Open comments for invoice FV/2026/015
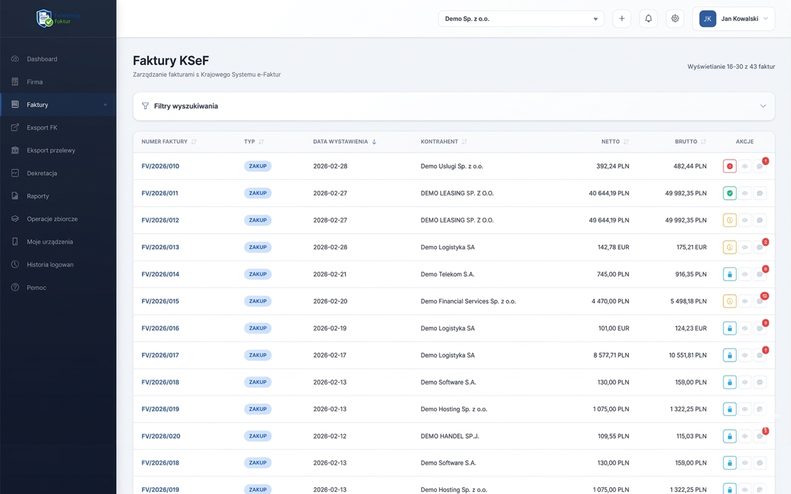Image resolution: width=791 pixels, height=494 pixels. pyautogui.click(x=759, y=302)
